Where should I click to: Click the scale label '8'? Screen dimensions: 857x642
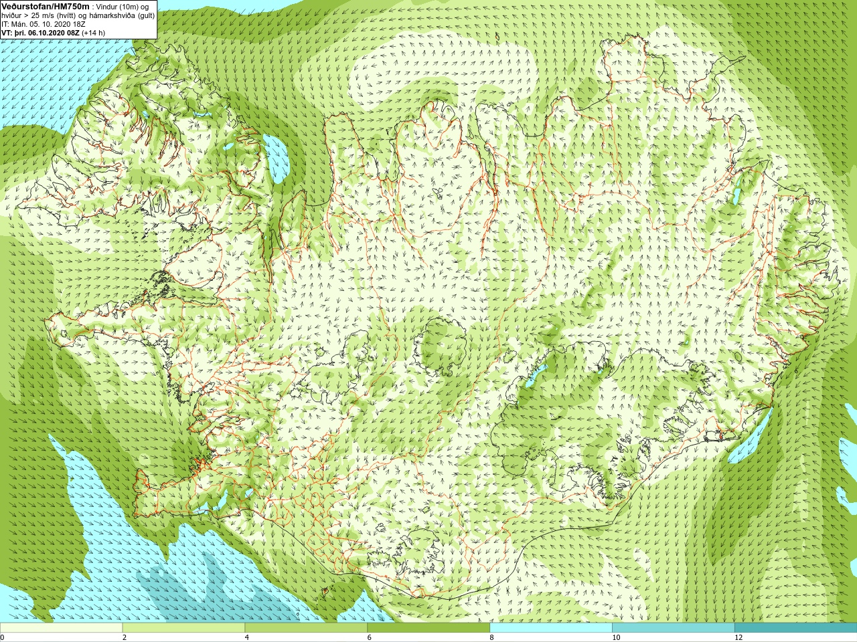[x=491, y=637]
